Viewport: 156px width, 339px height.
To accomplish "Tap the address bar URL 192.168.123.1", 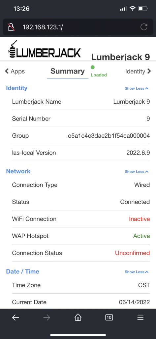I will coord(43,27).
